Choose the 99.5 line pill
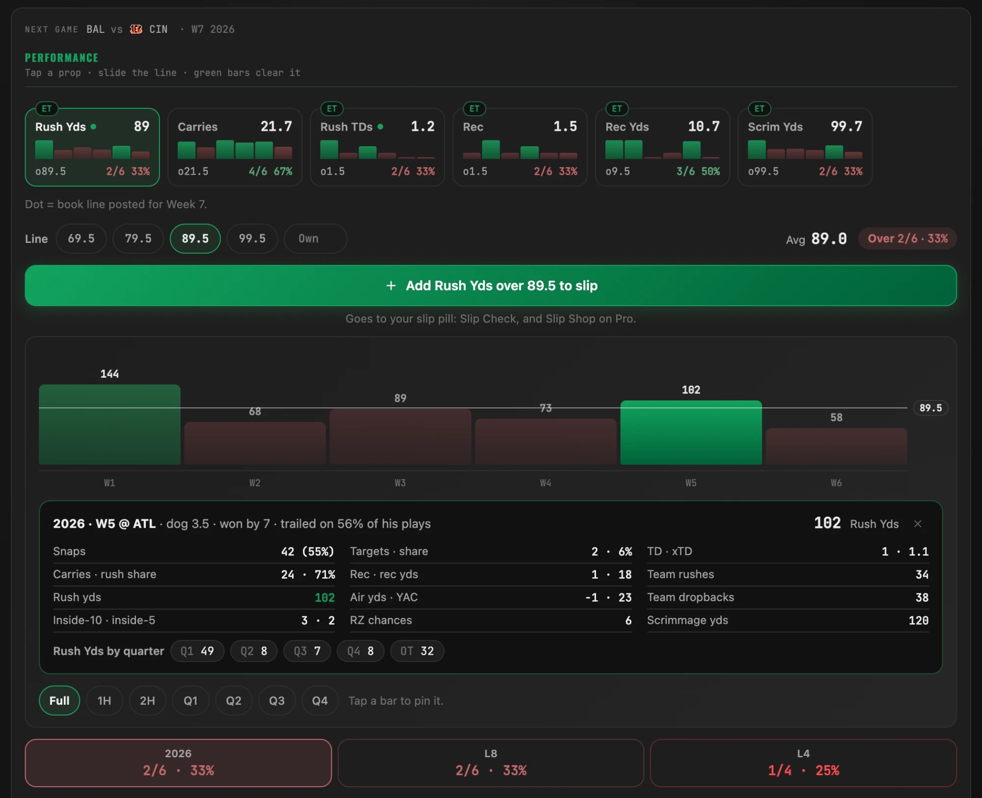 pyautogui.click(x=252, y=239)
